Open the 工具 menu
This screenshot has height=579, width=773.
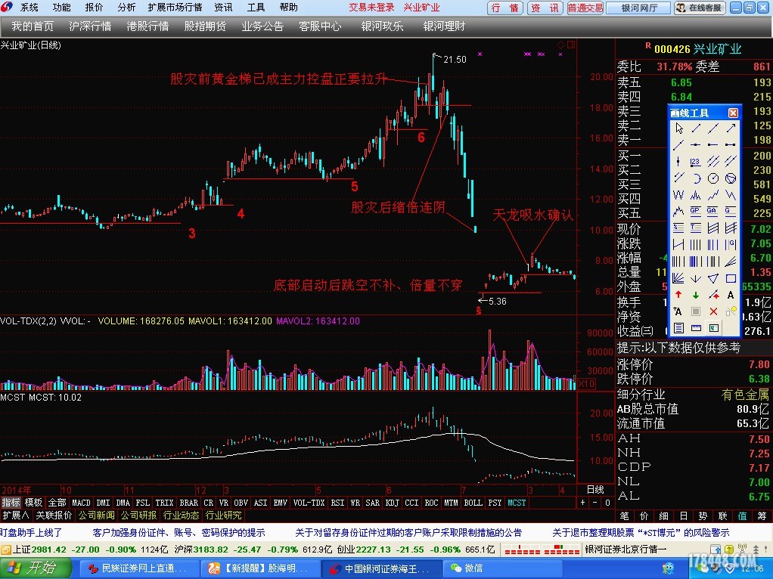coord(256,8)
